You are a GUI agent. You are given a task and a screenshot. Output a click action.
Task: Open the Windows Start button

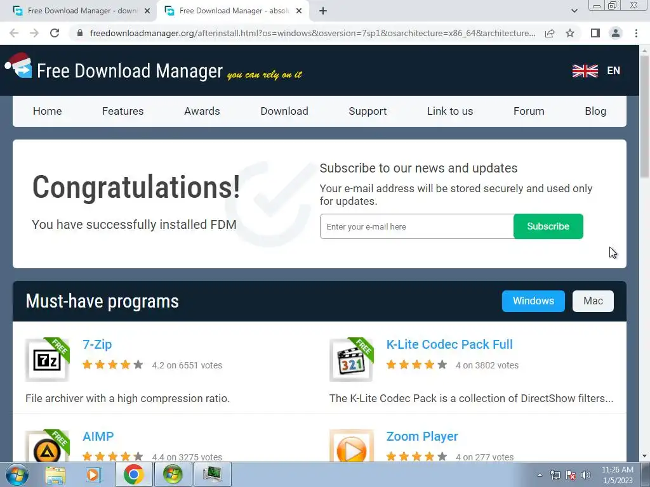click(x=17, y=474)
